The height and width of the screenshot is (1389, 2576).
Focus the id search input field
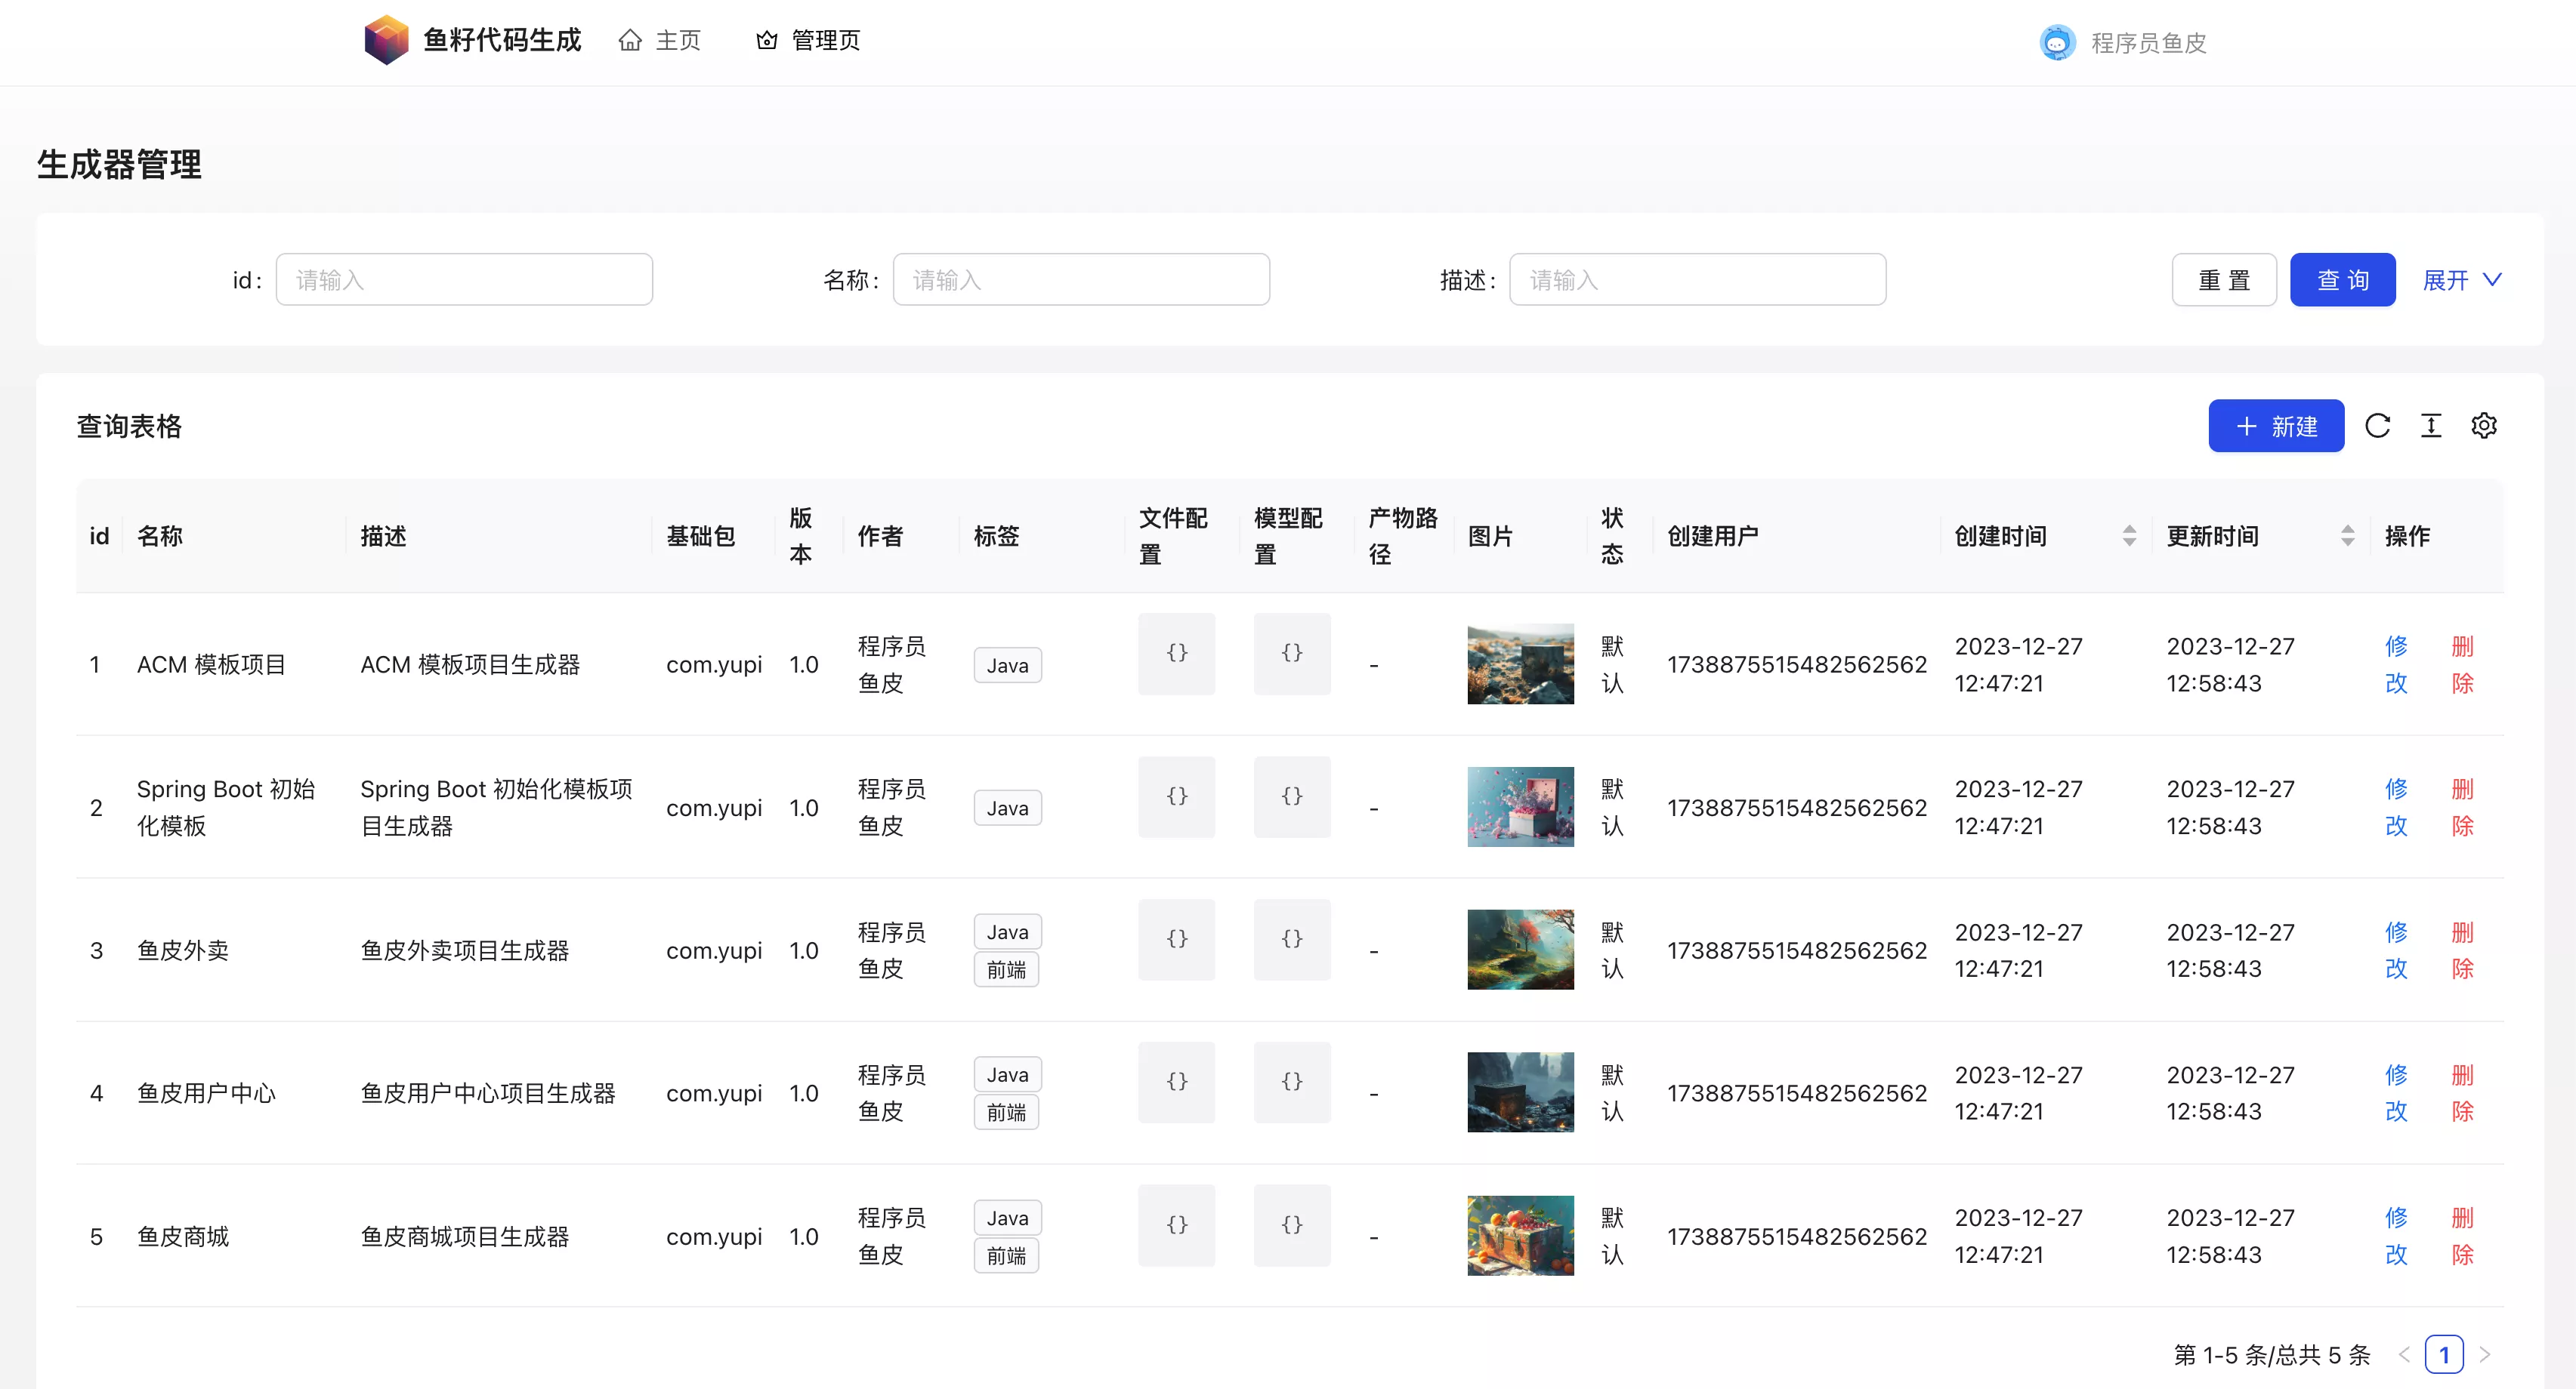[x=464, y=280]
